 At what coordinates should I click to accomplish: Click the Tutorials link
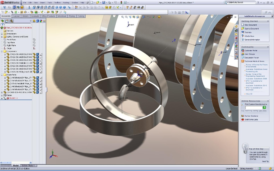[x=248, y=32]
